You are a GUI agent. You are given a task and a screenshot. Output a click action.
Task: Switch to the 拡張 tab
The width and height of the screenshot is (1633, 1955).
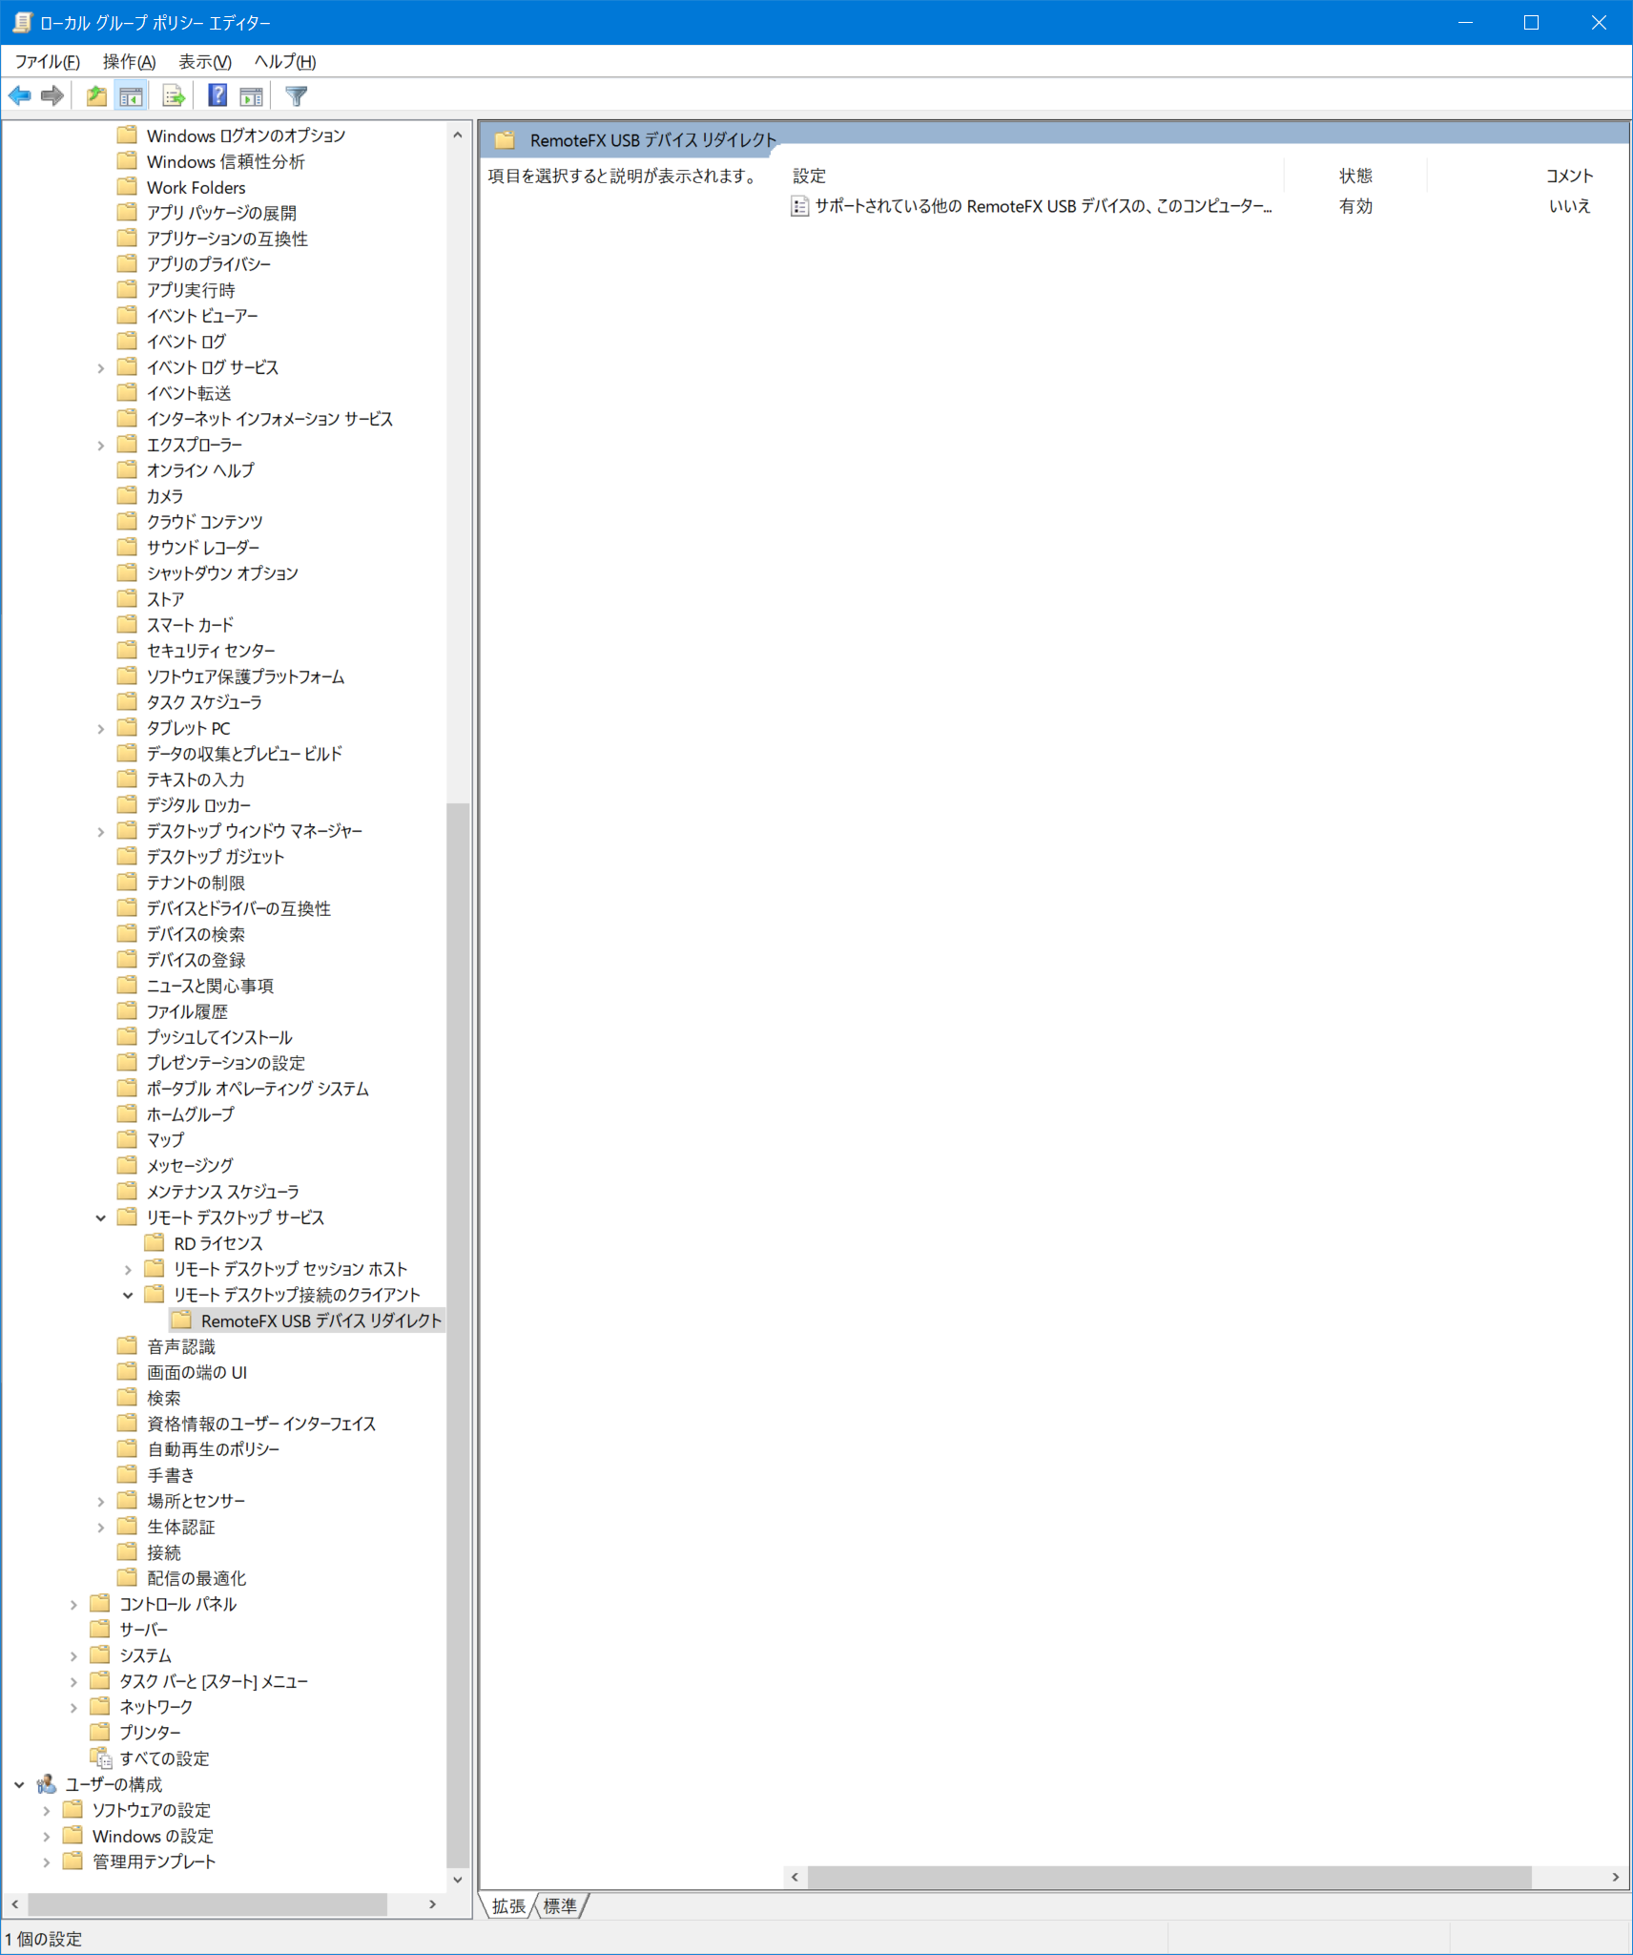tap(508, 1905)
